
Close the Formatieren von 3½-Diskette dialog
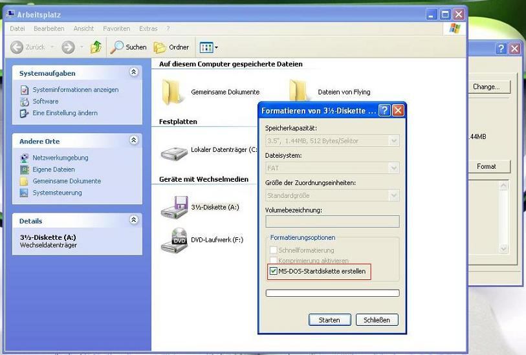(398, 111)
